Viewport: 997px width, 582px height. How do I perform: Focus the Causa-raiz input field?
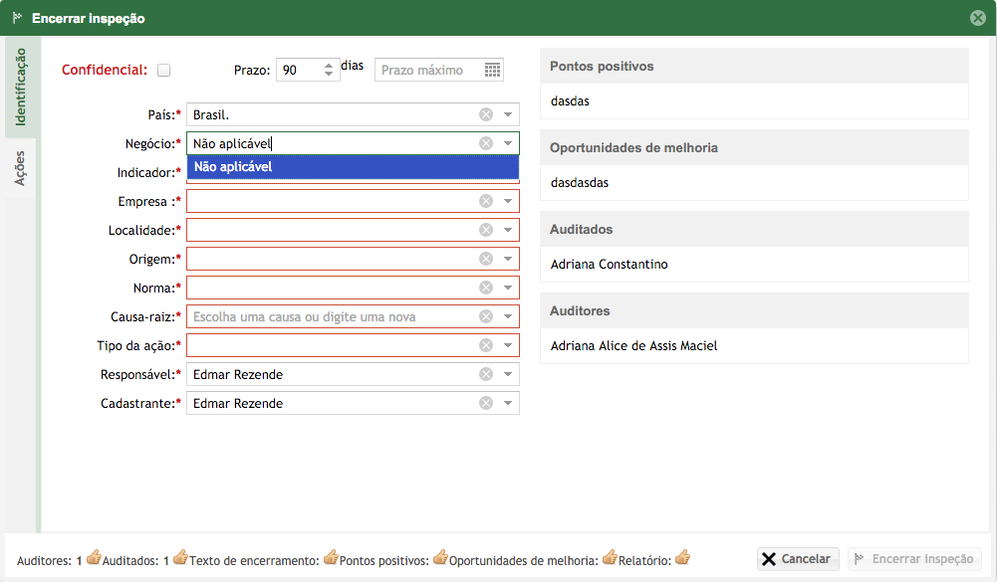pos(332,316)
